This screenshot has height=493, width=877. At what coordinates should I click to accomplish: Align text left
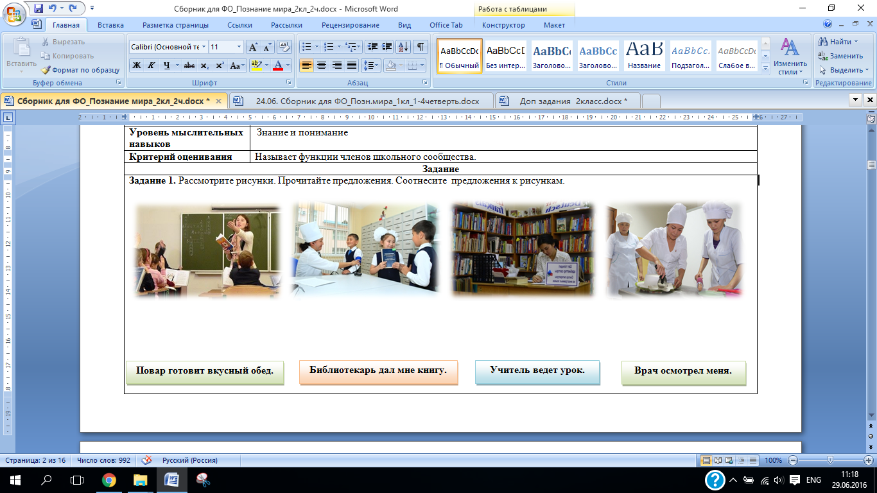pyautogui.click(x=306, y=65)
